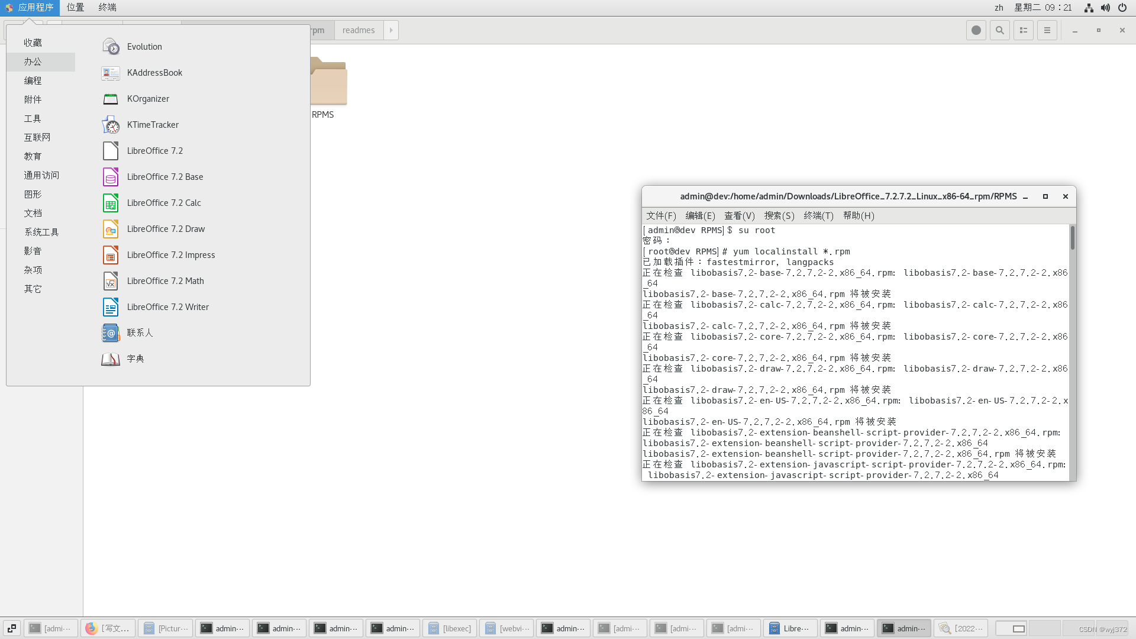Open the terminal 编辑(E) menu
The image size is (1136, 639).
point(700,215)
